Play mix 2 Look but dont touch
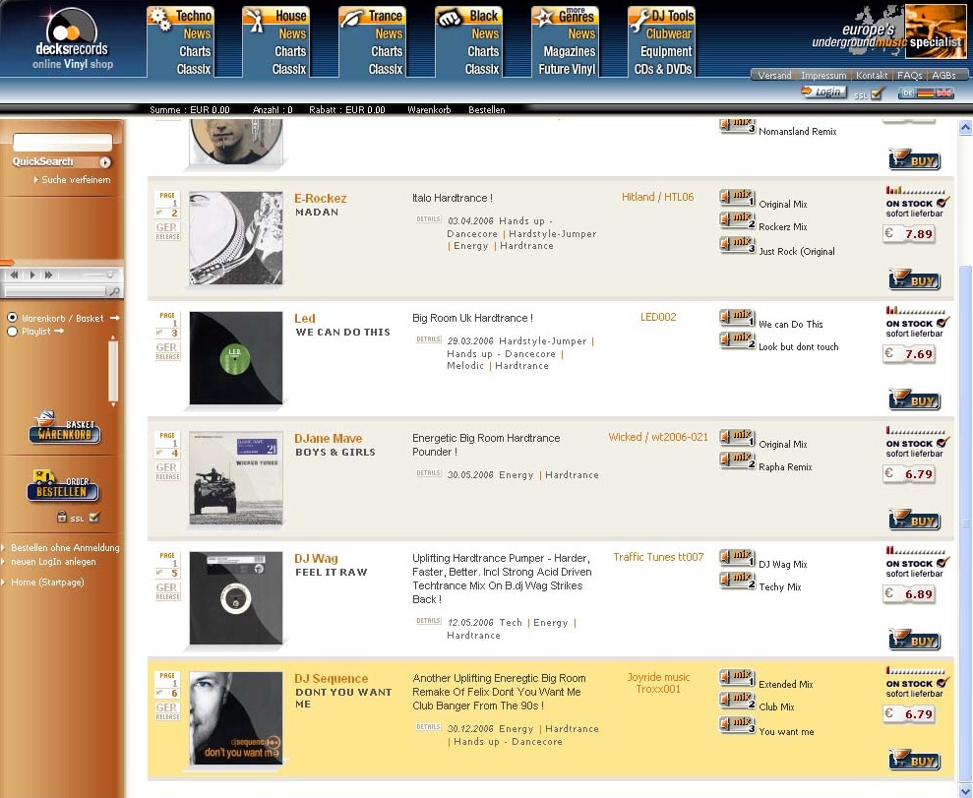 737,340
